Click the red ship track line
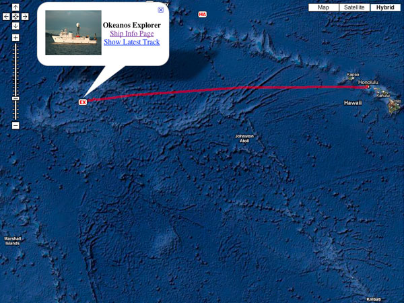Viewport: 404px width, 303px height. coord(227,90)
